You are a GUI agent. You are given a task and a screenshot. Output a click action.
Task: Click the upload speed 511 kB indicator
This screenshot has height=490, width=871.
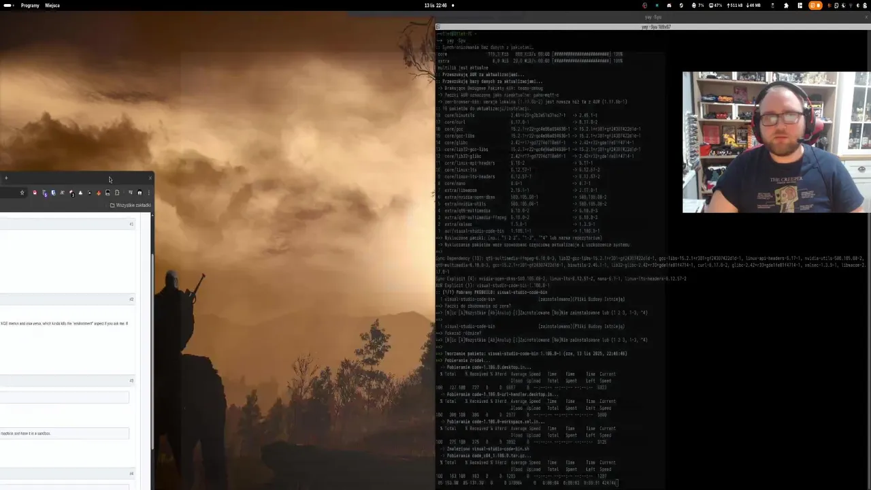tap(734, 5)
